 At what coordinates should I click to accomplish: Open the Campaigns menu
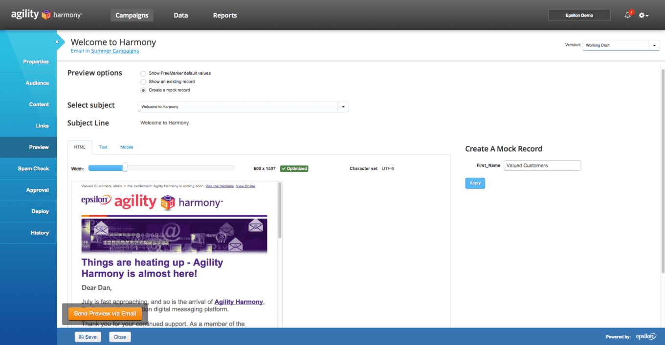click(x=132, y=15)
